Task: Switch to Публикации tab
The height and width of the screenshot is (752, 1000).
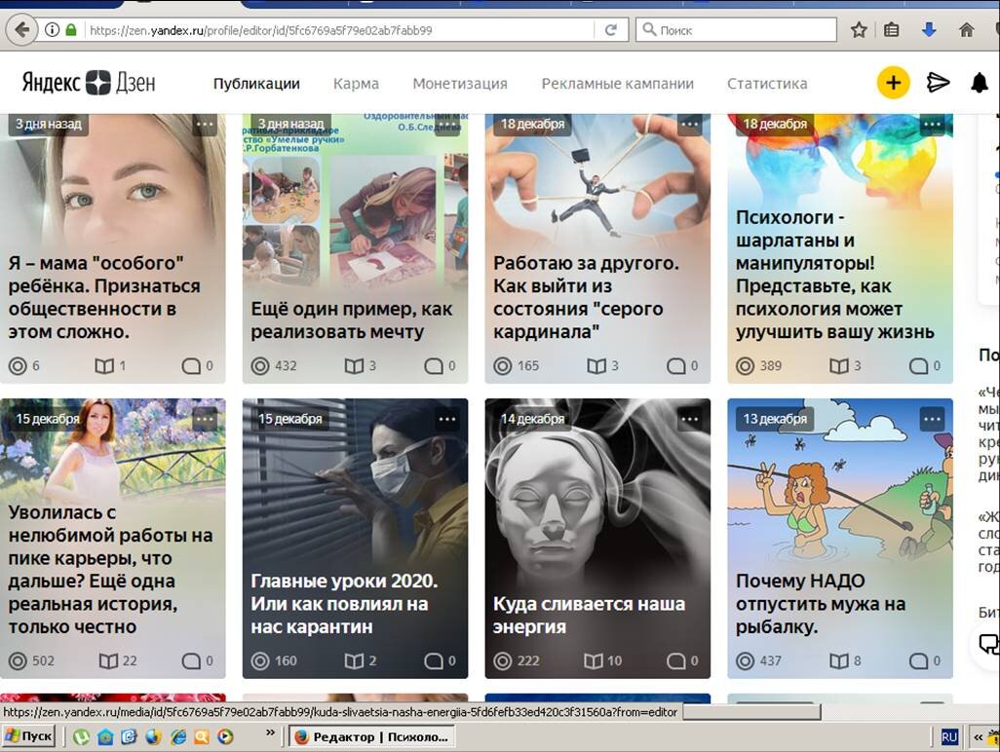Action: pyautogui.click(x=256, y=84)
